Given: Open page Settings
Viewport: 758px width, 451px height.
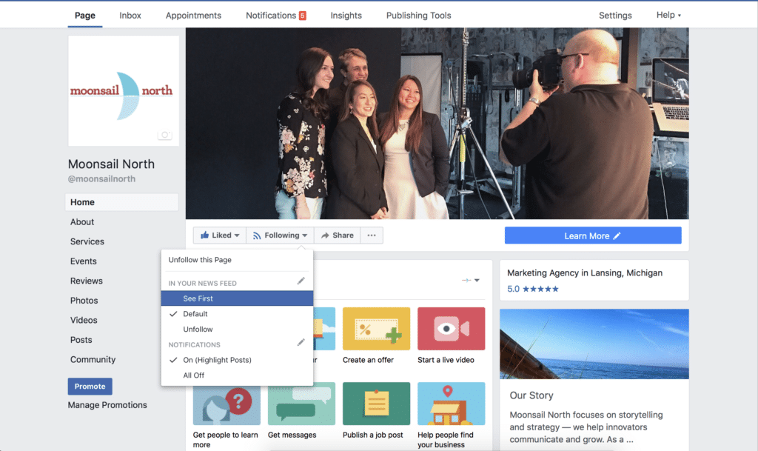Looking at the screenshot, I should (615, 16).
